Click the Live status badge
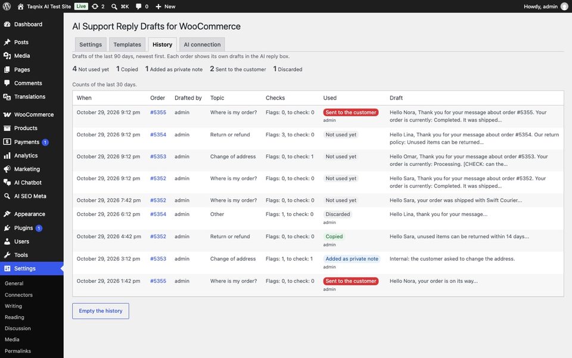The height and width of the screenshot is (358, 572). point(81,6)
